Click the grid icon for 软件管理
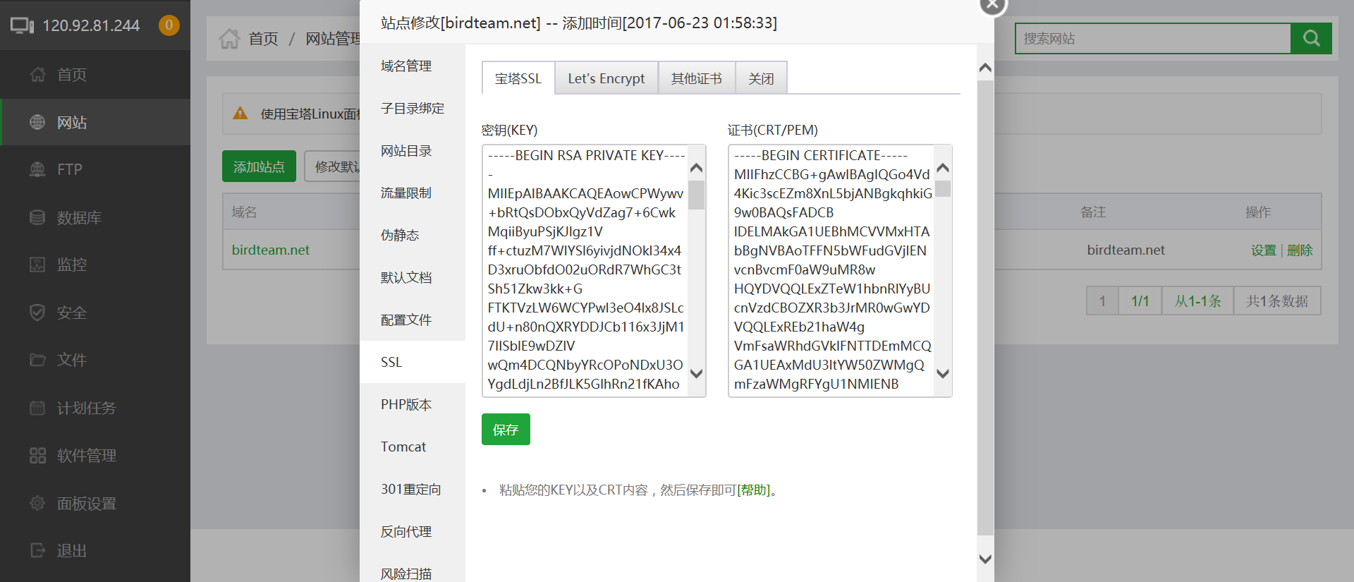The width and height of the screenshot is (1354, 582). click(37, 455)
